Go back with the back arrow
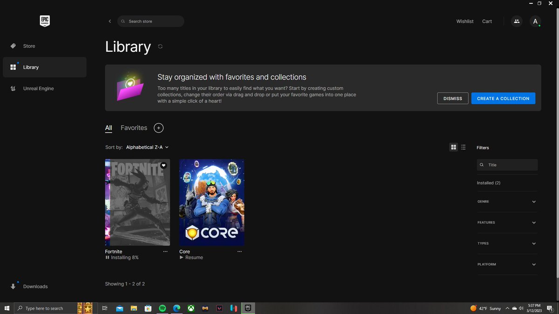The width and height of the screenshot is (559, 314). coord(110,21)
